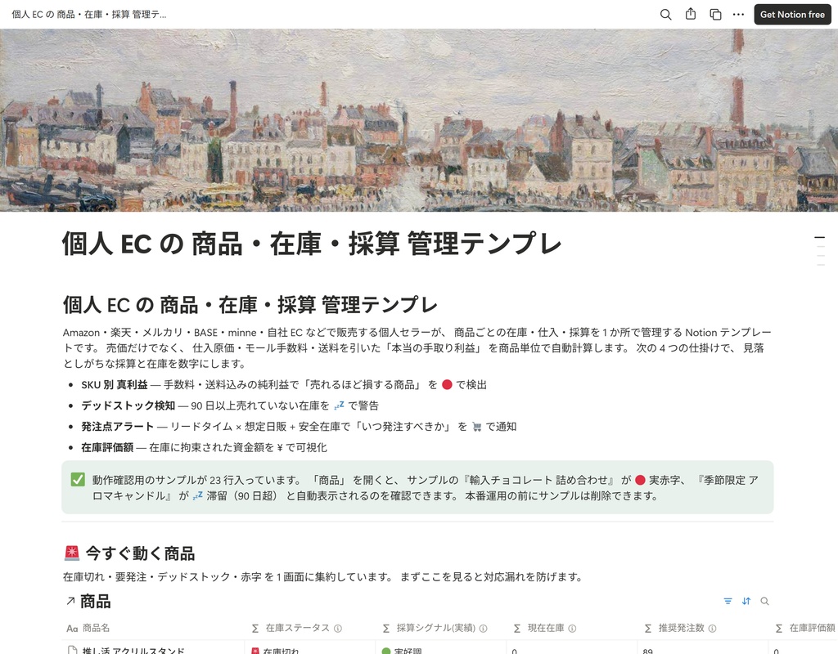838x654 pixels.
Task: Click the info icon next to 在庫ステータス
Action: point(338,629)
